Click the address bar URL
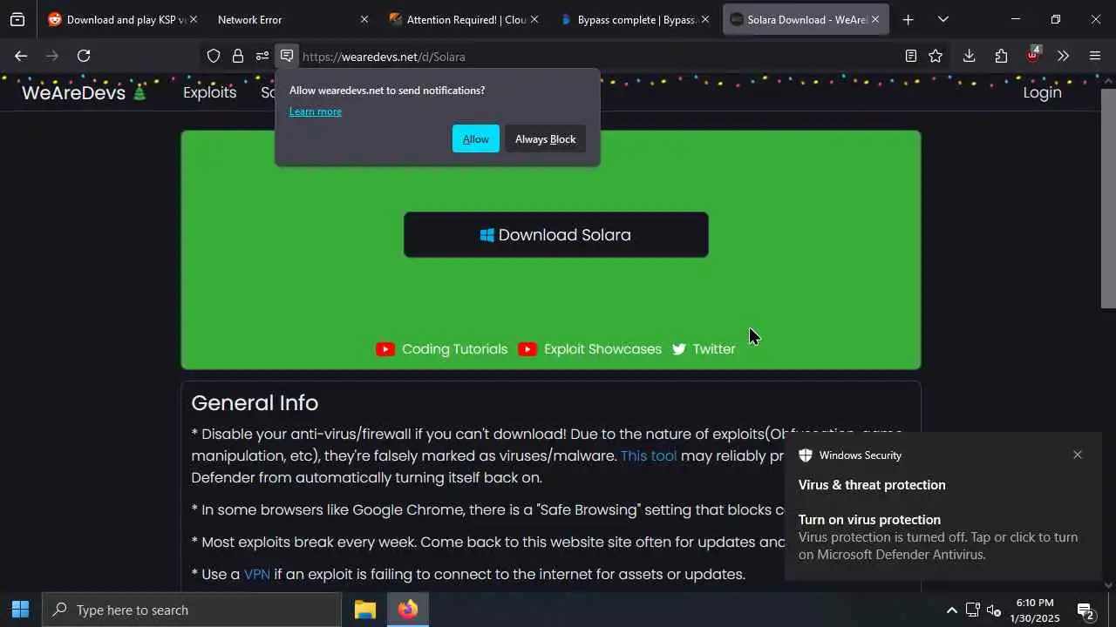Screen dimensions: 1116x627 tap(384, 57)
